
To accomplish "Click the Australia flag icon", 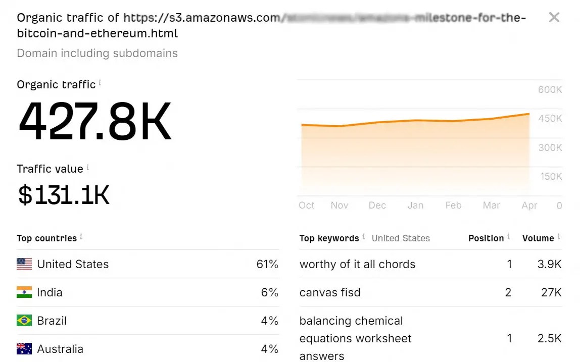I will point(24,349).
